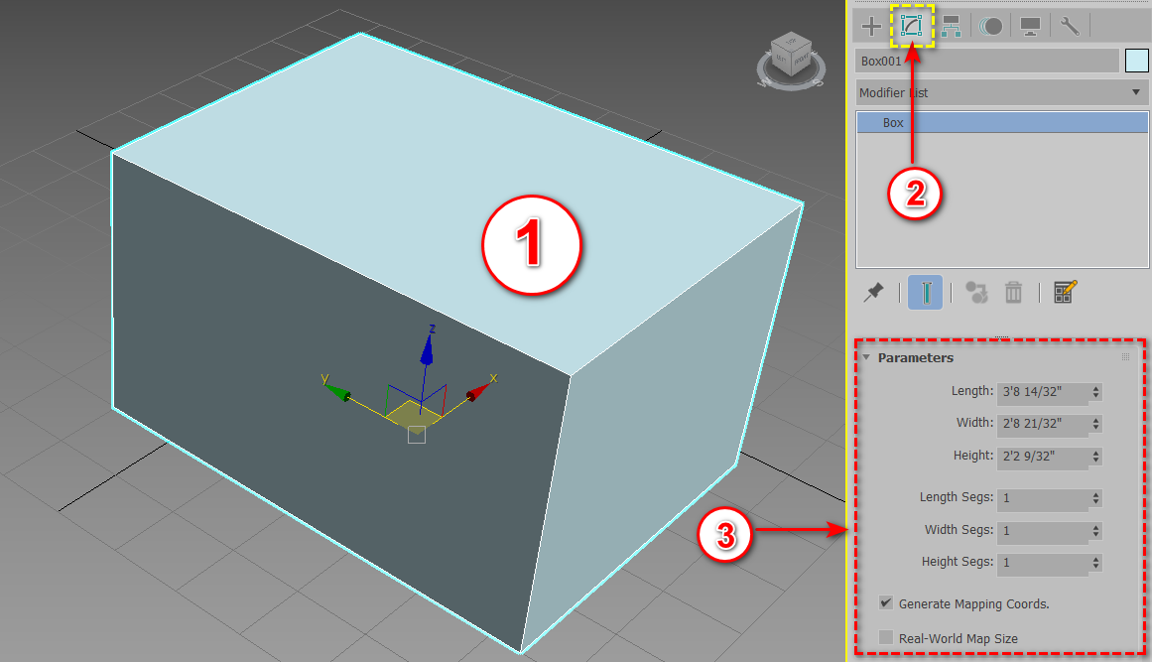Enable Real-World Map Size
Viewport: 1152px width, 662px height.
884,638
